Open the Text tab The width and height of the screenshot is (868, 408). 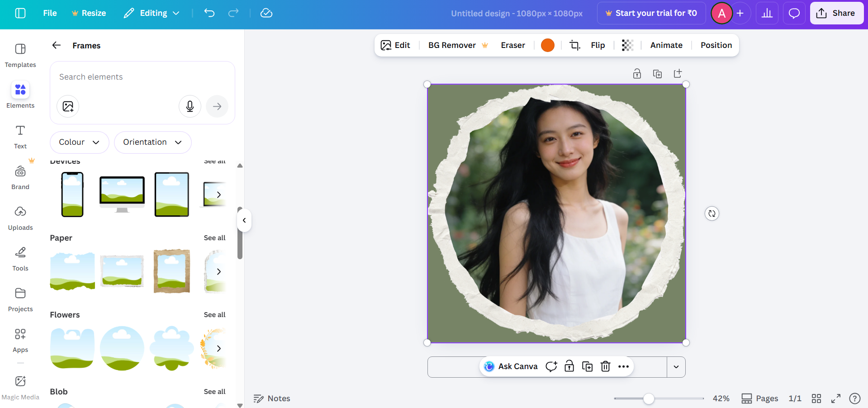pyautogui.click(x=20, y=137)
